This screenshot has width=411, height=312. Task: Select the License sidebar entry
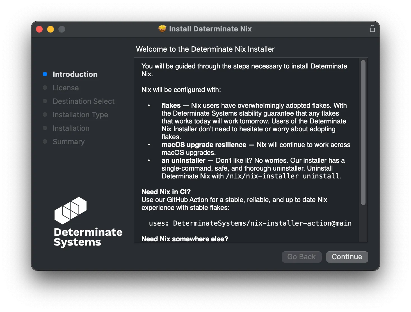pyautogui.click(x=65, y=88)
